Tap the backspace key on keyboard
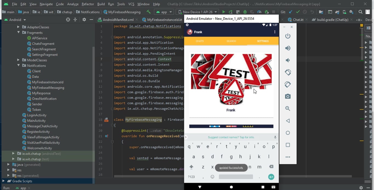Viewport: 374px width, 190px height. click(x=271, y=167)
